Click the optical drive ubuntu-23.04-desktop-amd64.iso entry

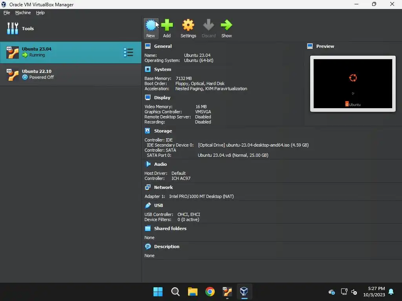click(x=253, y=145)
